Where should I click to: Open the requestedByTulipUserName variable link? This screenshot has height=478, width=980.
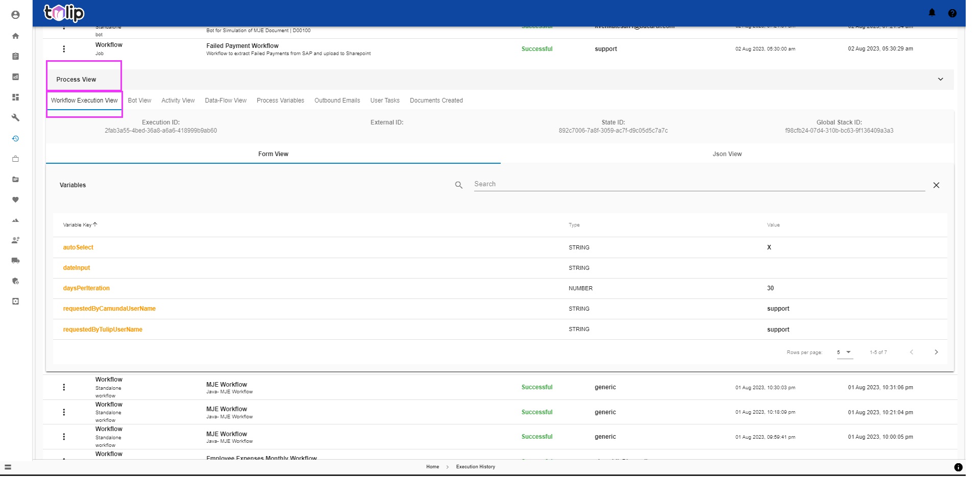pos(103,330)
